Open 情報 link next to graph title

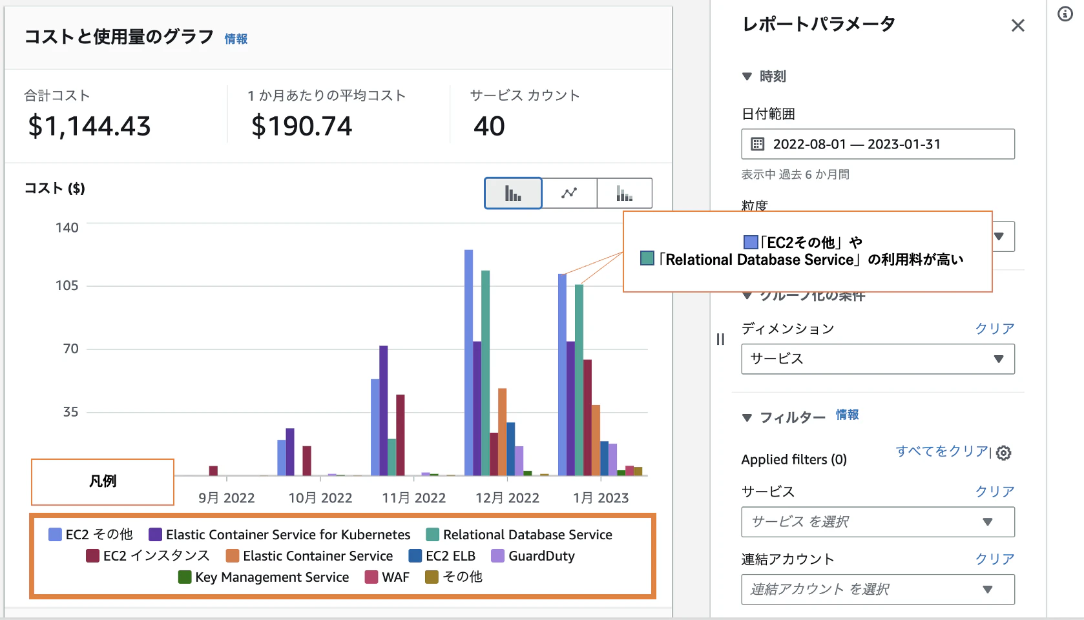236,39
